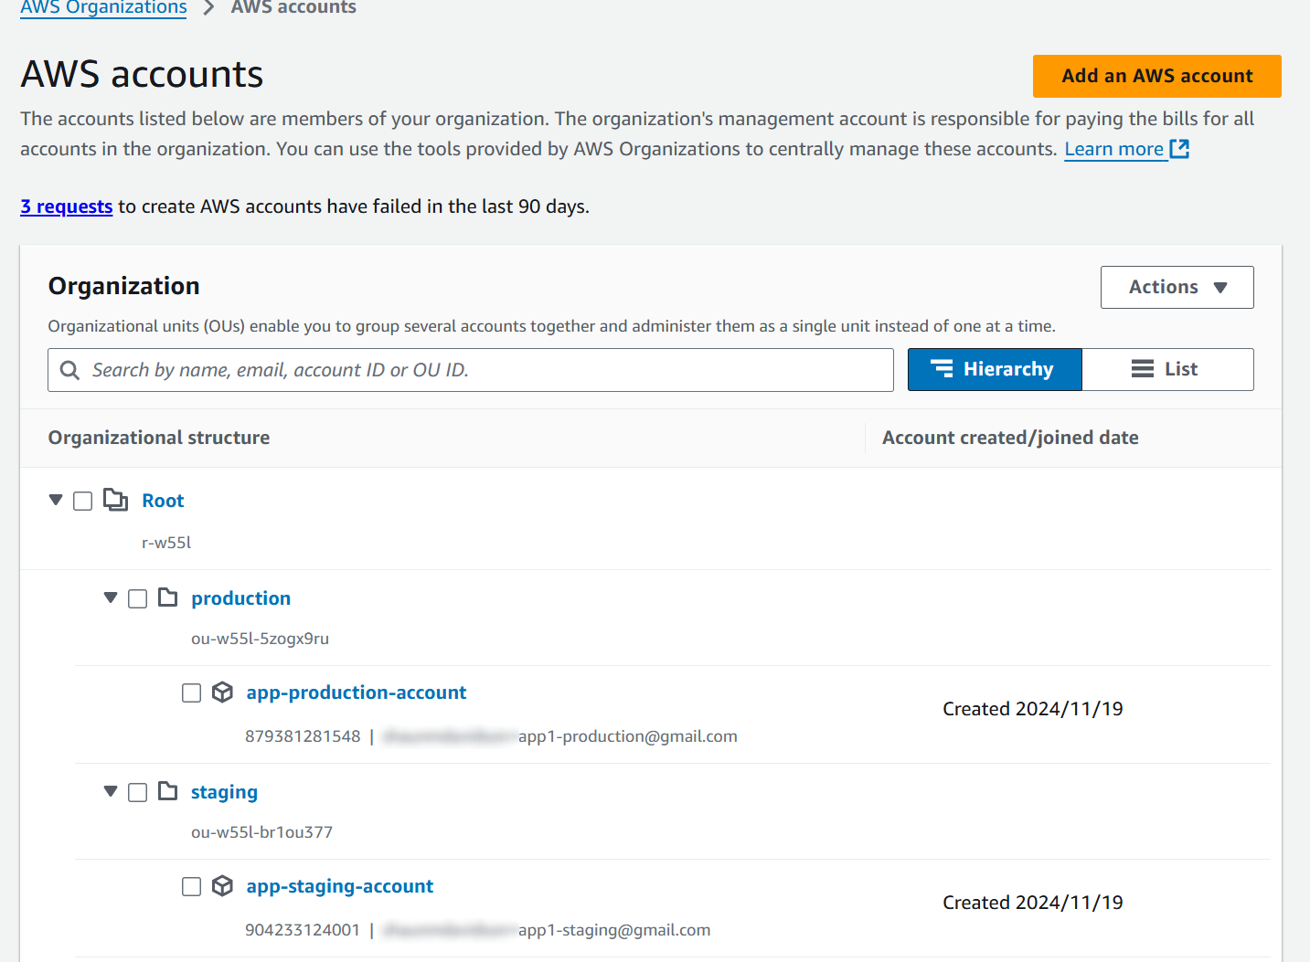The width and height of the screenshot is (1310, 962).
Task: Select the app-production-account checkbox
Action: click(x=192, y=693)
